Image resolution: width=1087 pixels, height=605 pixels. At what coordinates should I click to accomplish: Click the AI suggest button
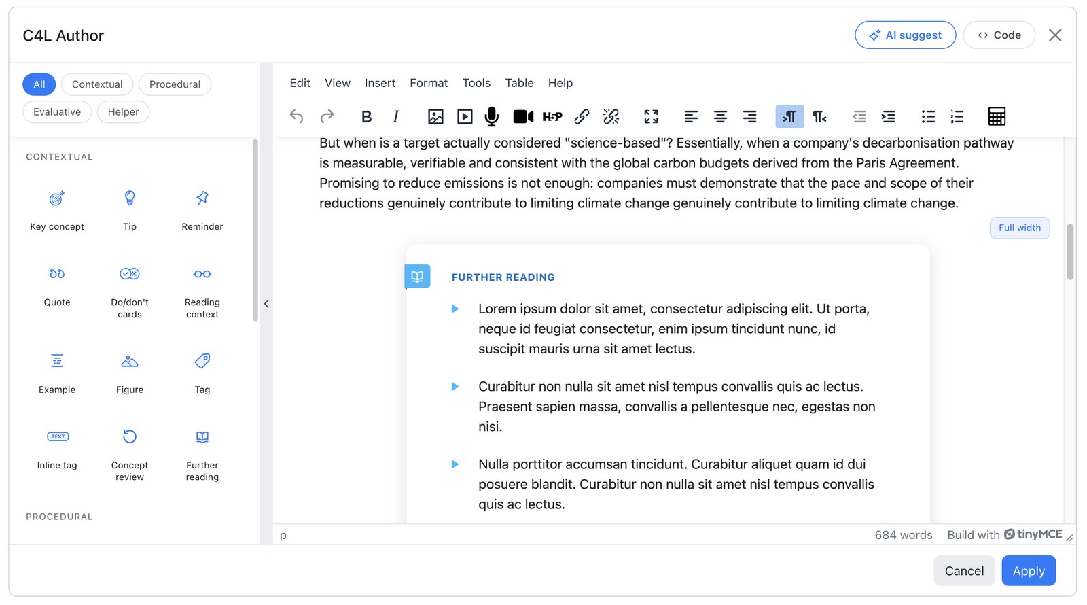tap(905, 35)
